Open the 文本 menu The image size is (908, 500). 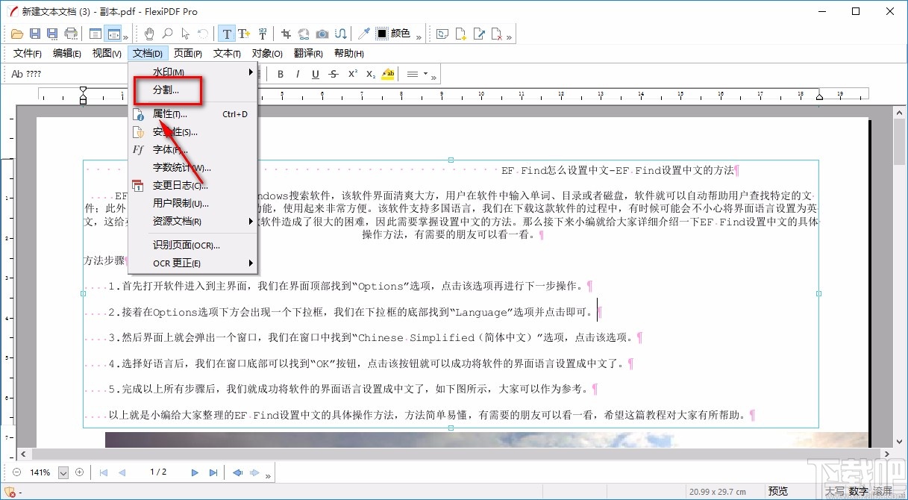tap(227, 53)
